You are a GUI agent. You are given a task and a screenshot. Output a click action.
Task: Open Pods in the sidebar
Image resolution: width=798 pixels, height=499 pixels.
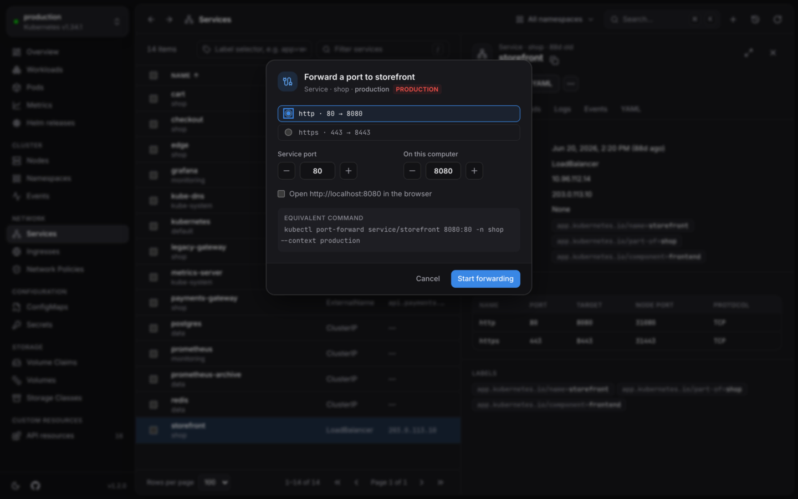click(68, 87)
